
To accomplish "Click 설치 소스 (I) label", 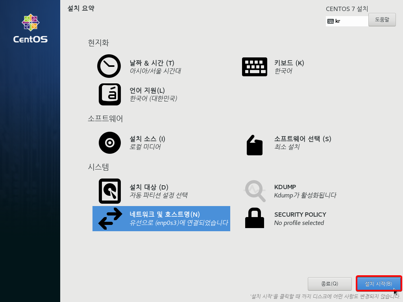I will click(x=147, y=139).
